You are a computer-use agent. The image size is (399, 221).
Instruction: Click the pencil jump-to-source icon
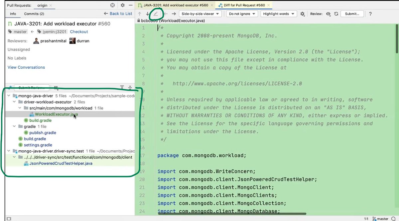[x=156, y=14]
